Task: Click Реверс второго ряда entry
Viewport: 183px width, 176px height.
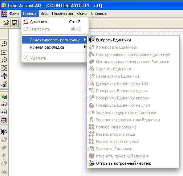Action: tap(133, 134)
